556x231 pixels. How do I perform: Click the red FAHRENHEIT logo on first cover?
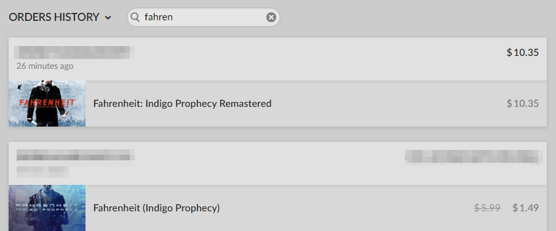click(47, 103)
